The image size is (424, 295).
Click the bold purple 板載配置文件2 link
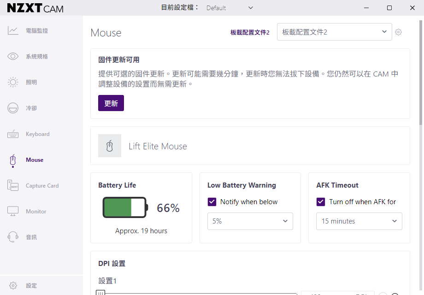[250, 32]
